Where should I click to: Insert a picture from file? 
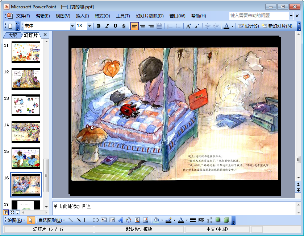click(146, 220)
